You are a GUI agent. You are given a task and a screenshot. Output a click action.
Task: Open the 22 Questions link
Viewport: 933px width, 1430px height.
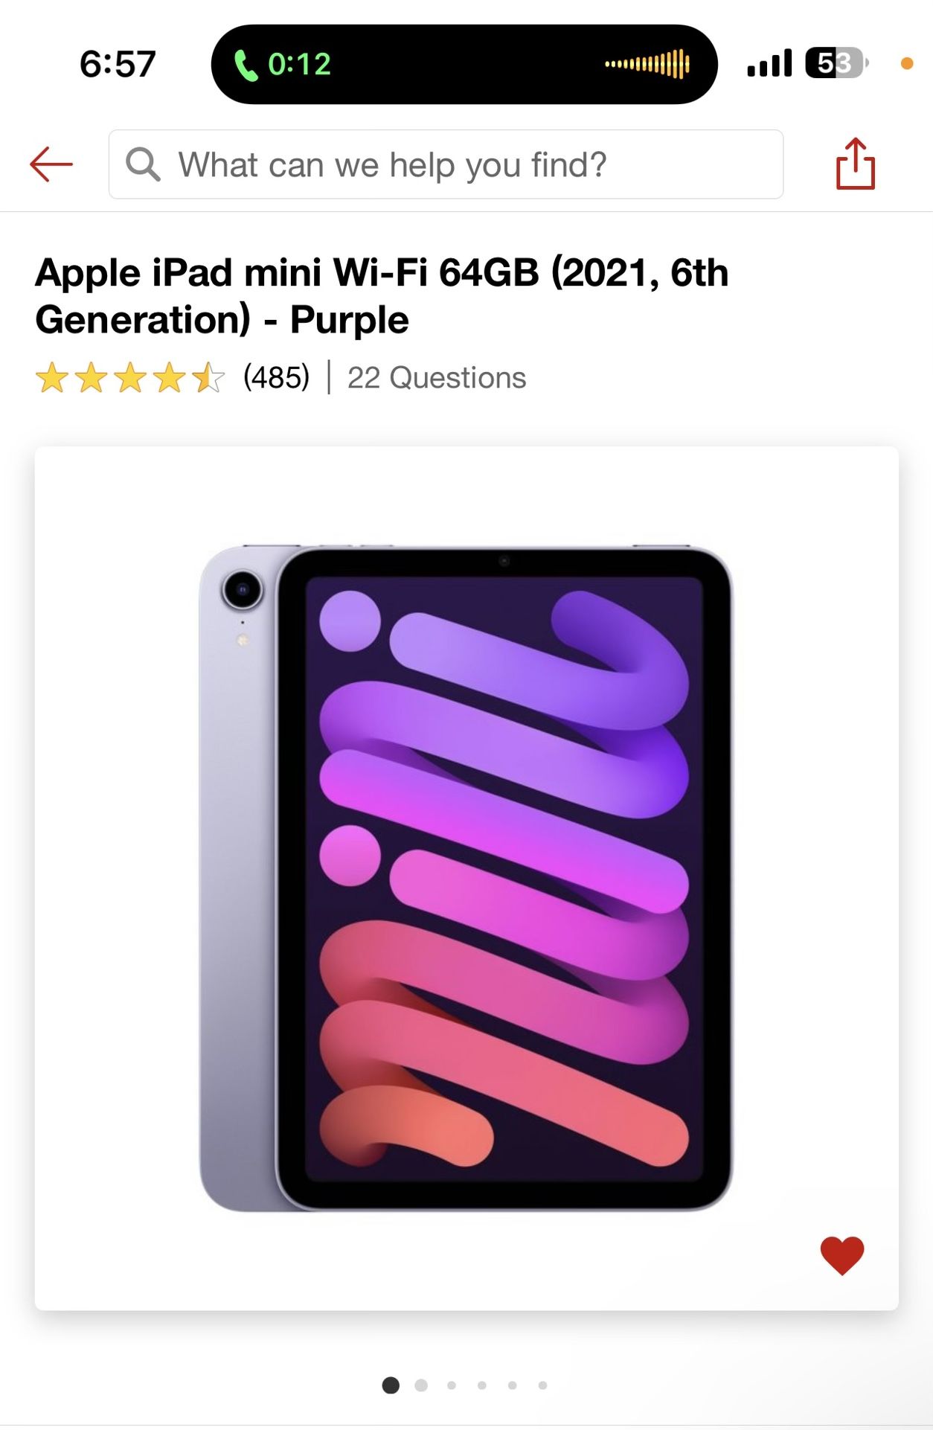click(x=437, y=378)
